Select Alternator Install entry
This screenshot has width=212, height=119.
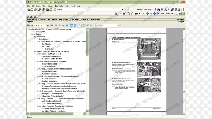point(48,66)
